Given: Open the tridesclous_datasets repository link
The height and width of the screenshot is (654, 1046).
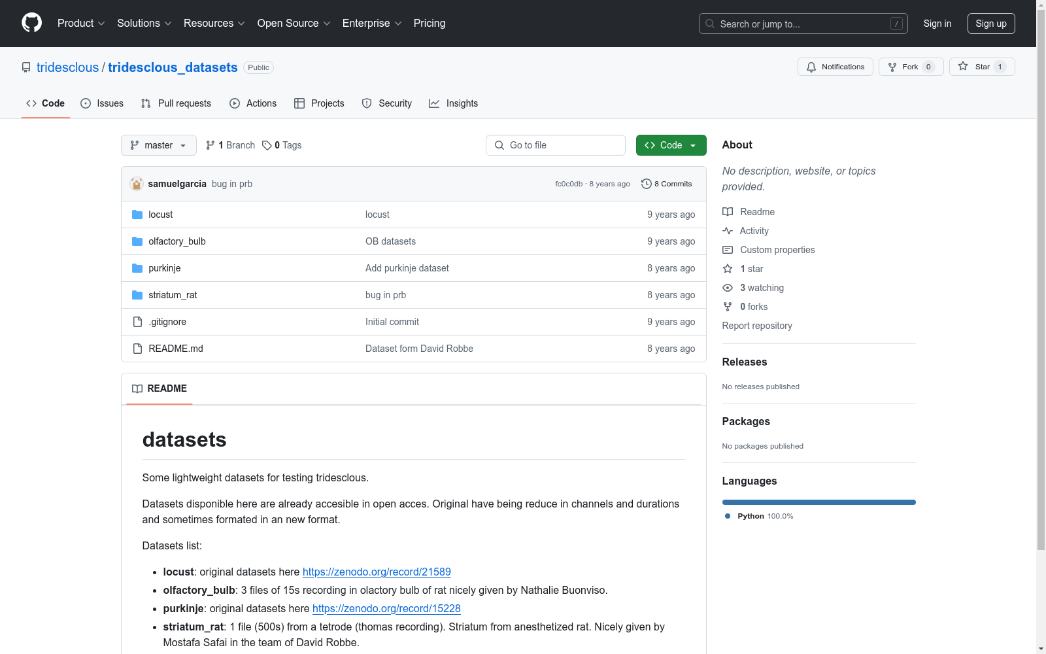Looking at the screenshot, I should pos(173,67).
